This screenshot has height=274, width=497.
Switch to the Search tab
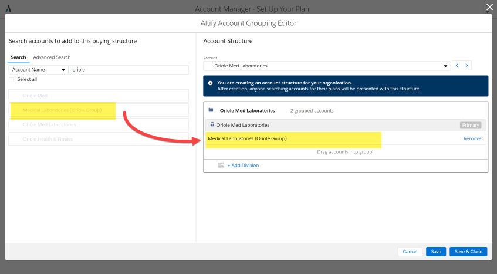click(x=18, y=57)
